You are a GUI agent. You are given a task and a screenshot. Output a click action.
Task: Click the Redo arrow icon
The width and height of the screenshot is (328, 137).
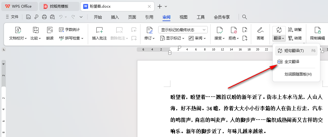pos(73,17)
